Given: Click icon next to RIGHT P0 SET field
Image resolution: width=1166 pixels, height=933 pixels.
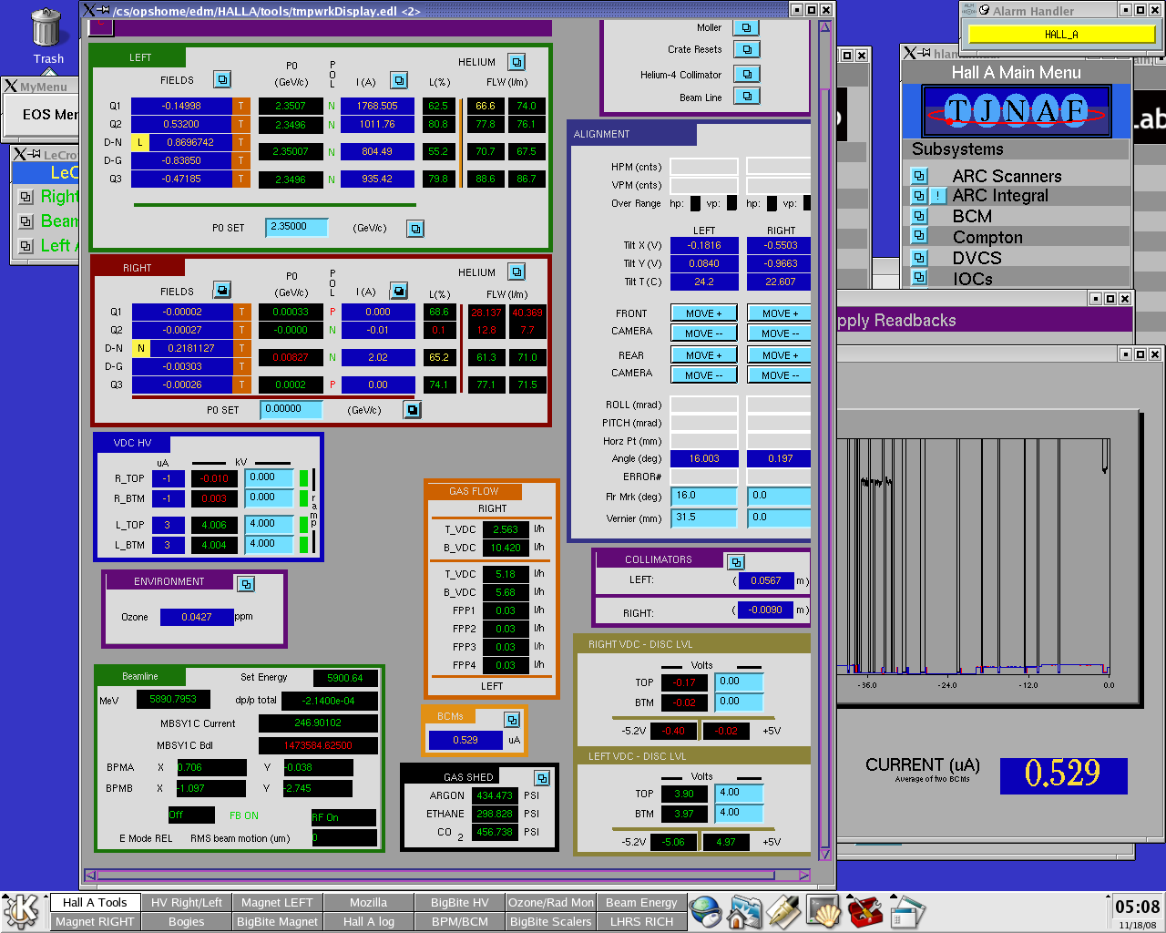Looking at the screenshot, I should (413, 410).
